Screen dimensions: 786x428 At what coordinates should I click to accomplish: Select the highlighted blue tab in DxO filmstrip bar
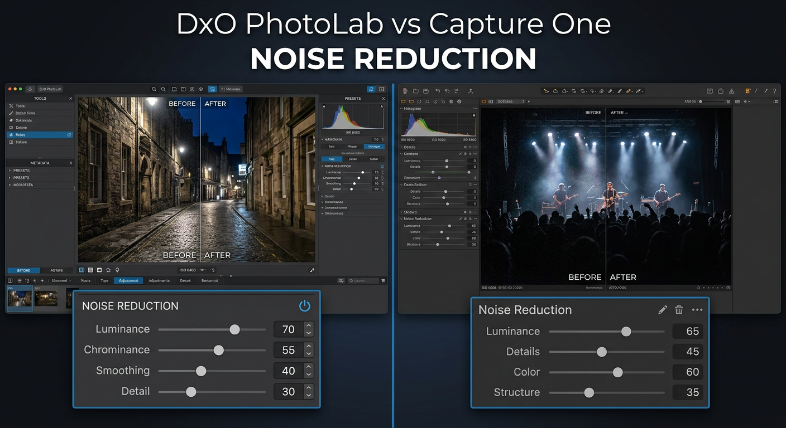coord(128,281)
